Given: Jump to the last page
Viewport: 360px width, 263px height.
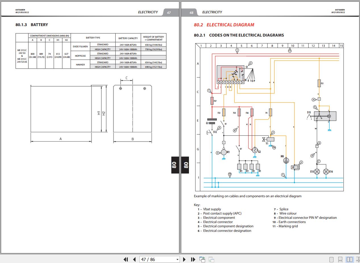Looking at the screenshot, I should [x=193, y=259].
